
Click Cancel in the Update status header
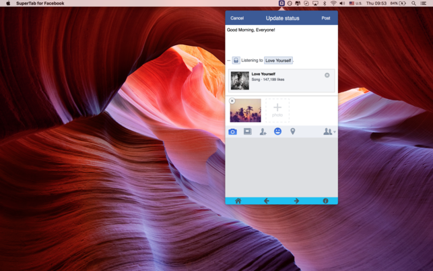point(237,18)
